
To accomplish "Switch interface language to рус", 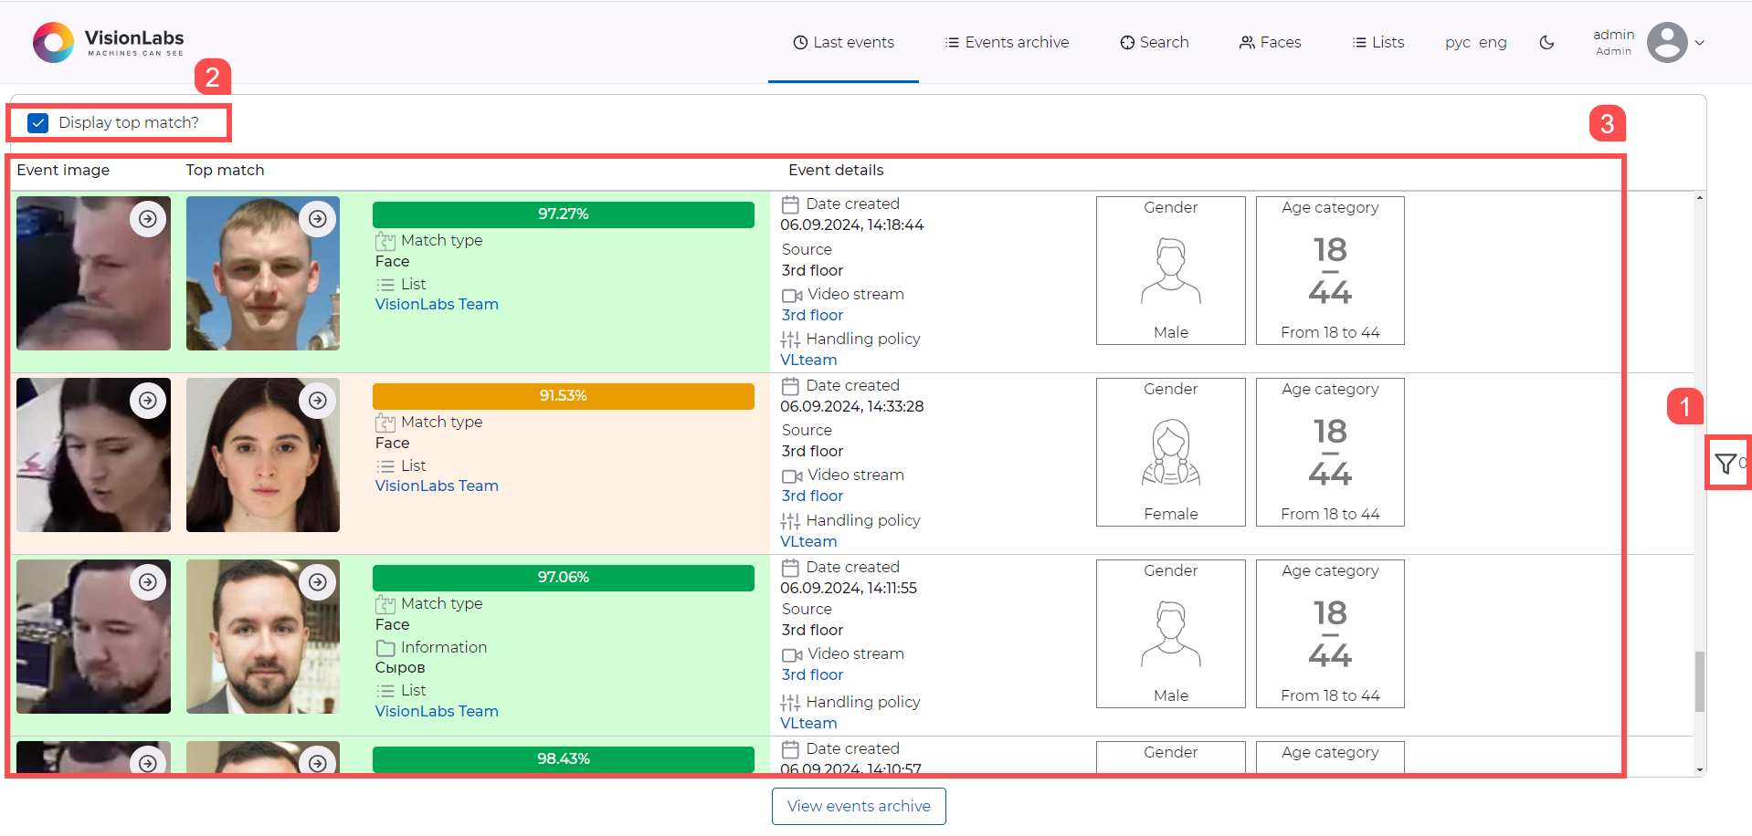I will click(1457, 43).
